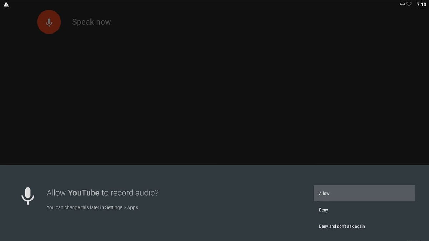Click the white microphone permission icon

pyautogui.click(x=28, y=196)
